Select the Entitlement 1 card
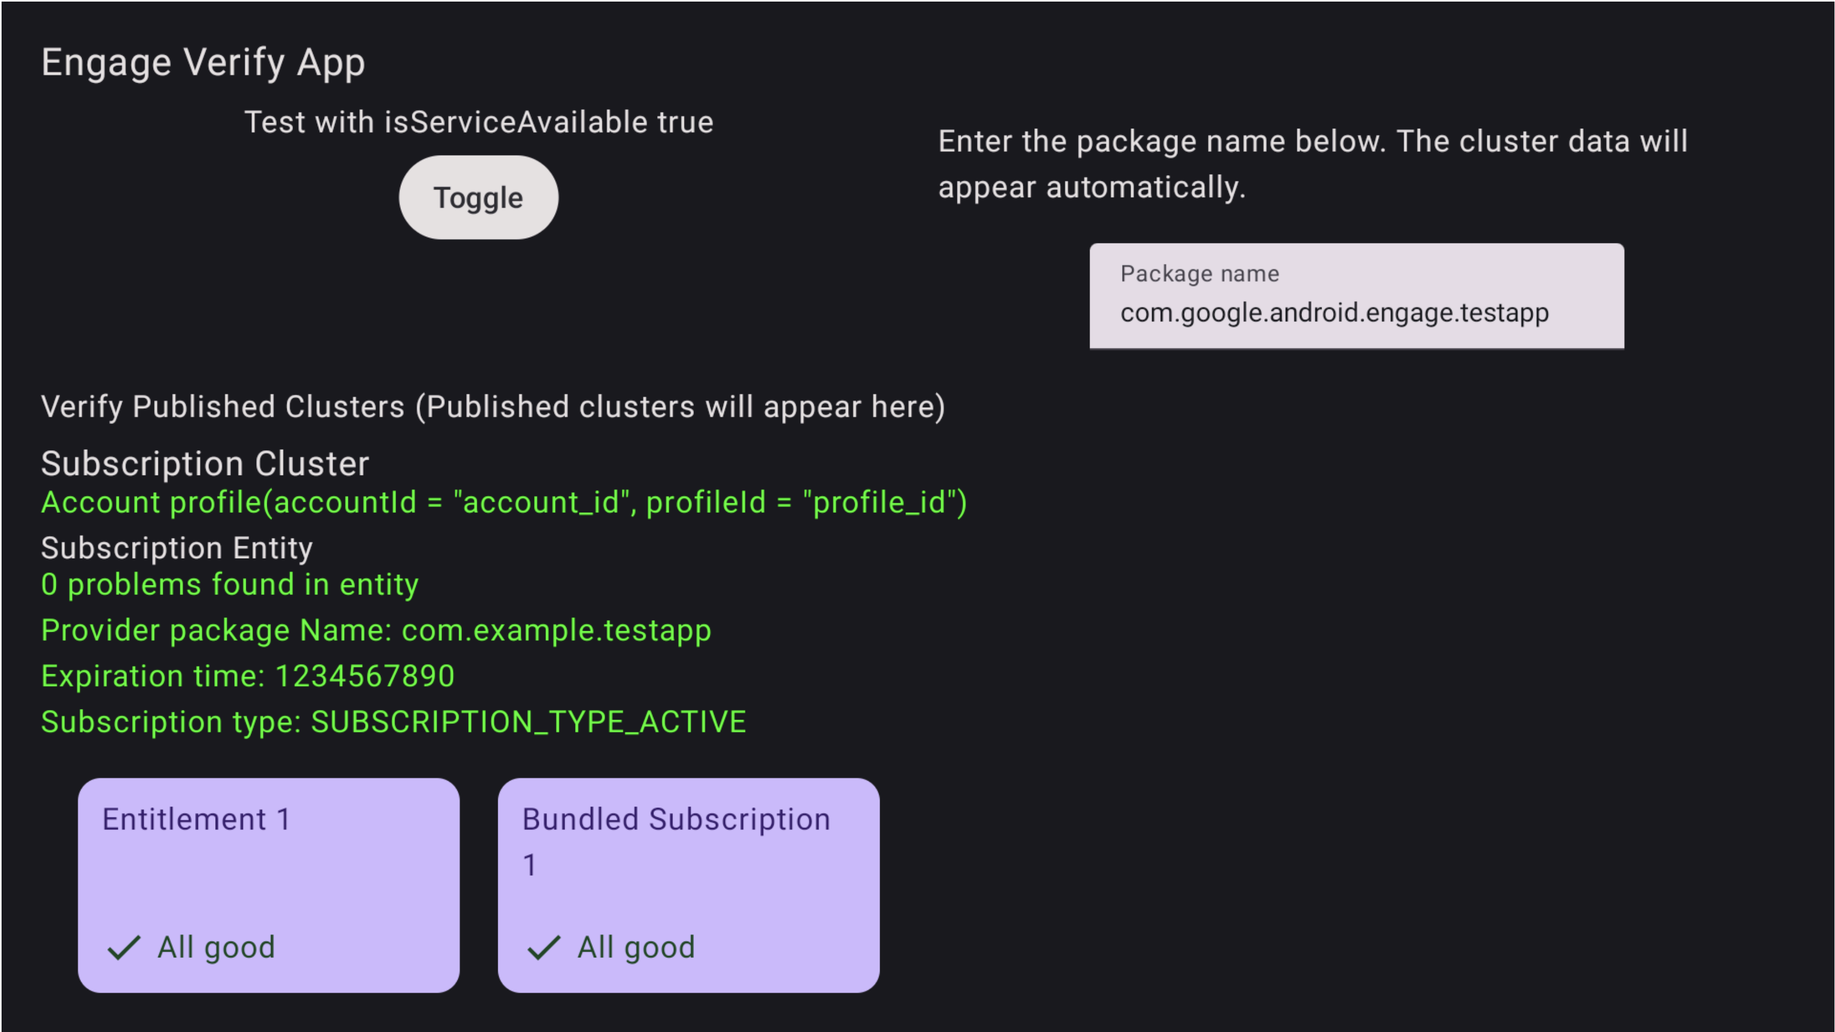 pos(268,885)
